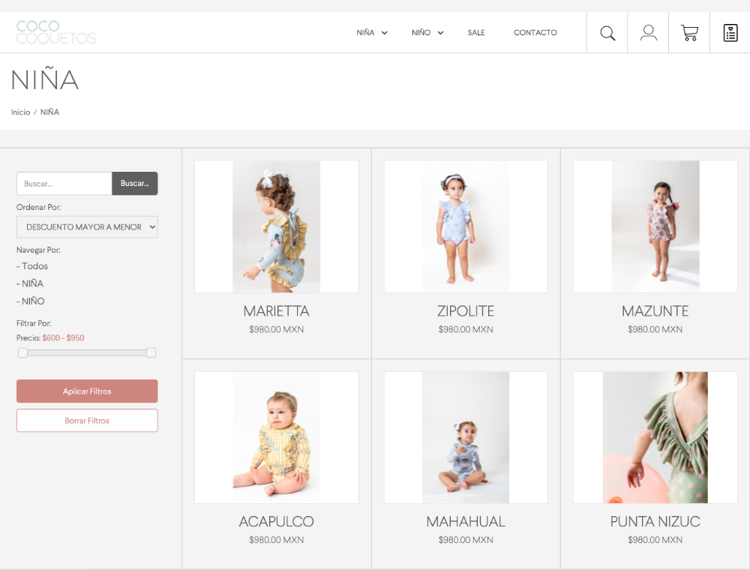Click the dark Buscar search button
The height and width of the screenshot is (570, 750).
pos(135,184)
